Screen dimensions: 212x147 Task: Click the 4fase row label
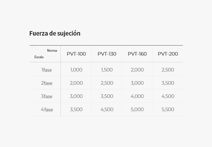pyautogui.click(x=47, y=110)
